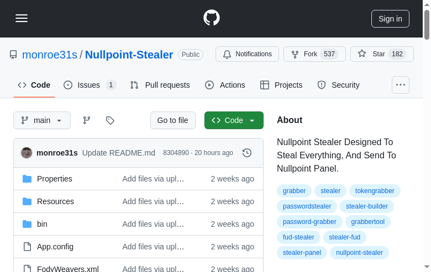Select the stealer-panel topic tag

click(x=302, y=253)
